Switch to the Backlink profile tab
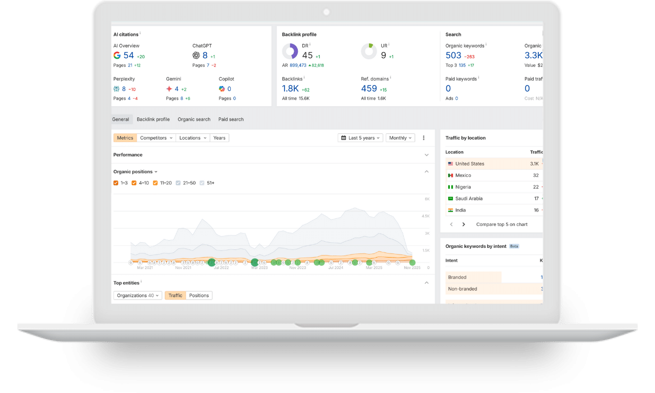The height and width of the screenshot is (393, 655). tap(153, 119)
